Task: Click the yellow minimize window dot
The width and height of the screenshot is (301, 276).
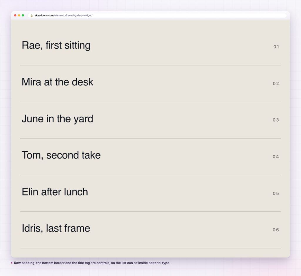Action: tap(19, 15)
